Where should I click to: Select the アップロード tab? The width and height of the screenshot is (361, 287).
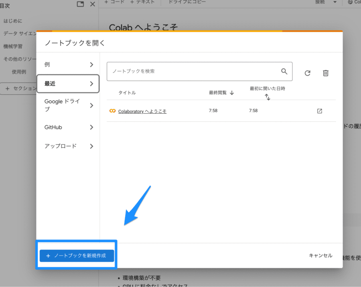pos(68,146)
